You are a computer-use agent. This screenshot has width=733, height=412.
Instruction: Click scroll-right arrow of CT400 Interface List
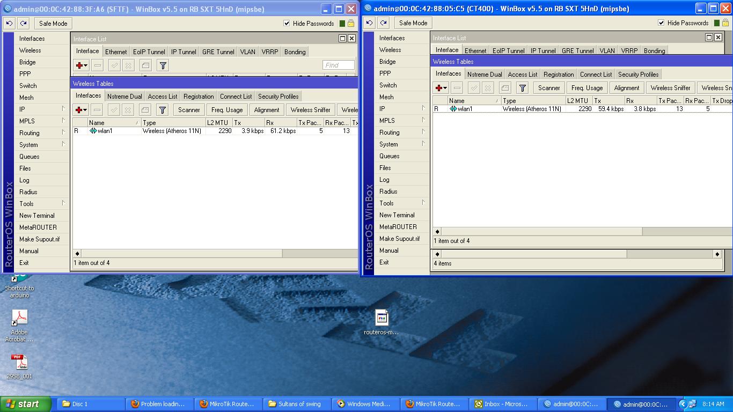pyautogui.click(x=717, y=254)
